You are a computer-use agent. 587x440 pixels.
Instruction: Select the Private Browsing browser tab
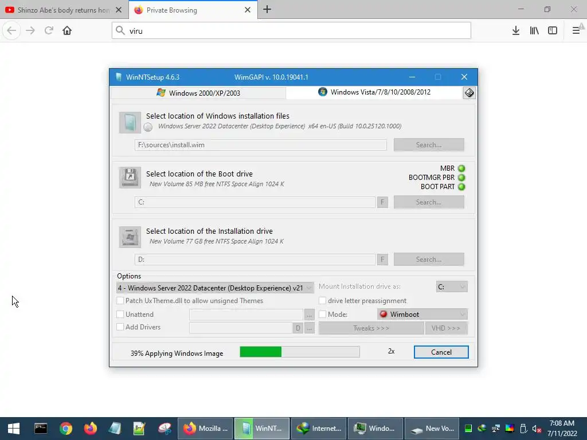pyautogui.click(x=187, y=10)
